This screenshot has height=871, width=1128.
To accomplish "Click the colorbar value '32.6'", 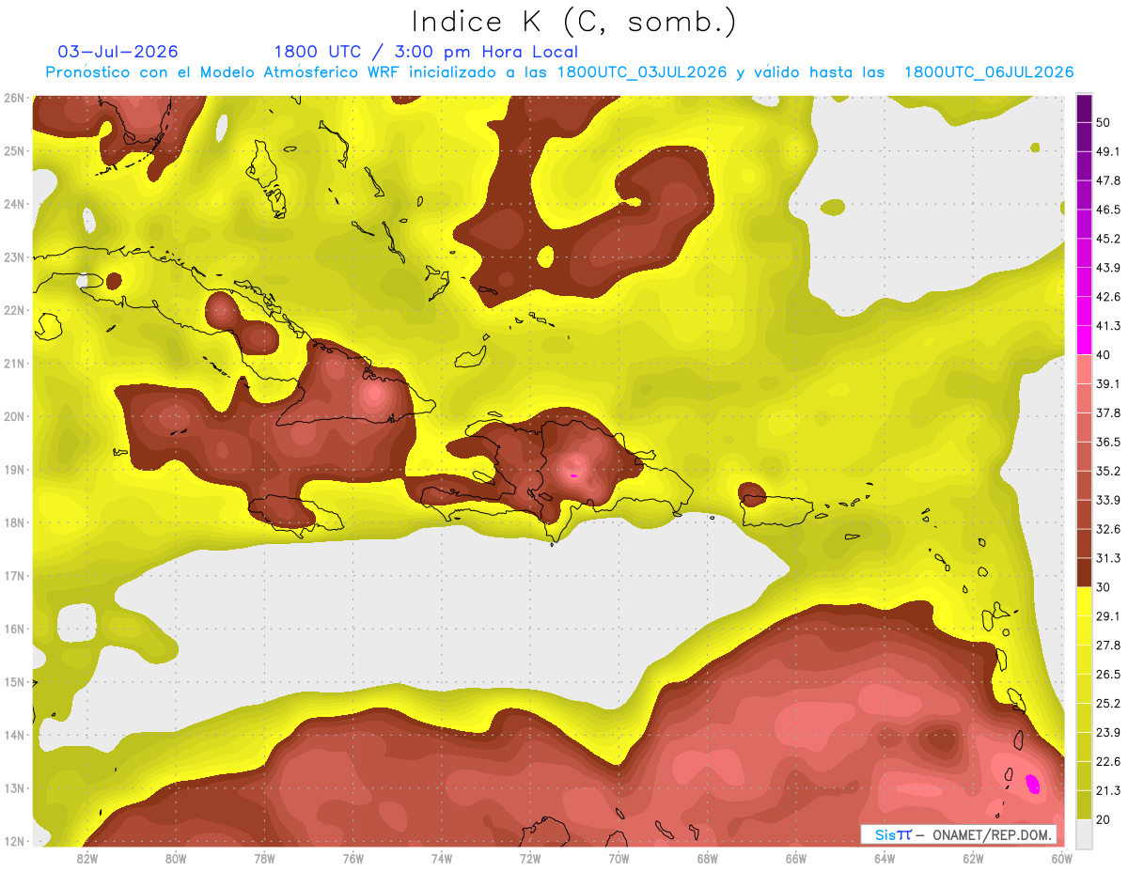I will pos(1107,529).
